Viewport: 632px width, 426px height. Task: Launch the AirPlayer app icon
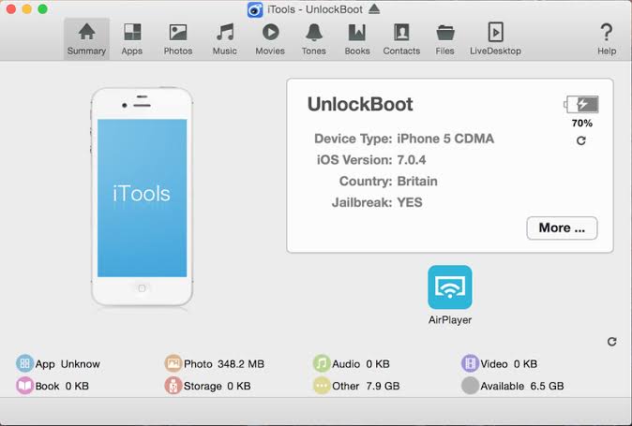pos(450,286)
